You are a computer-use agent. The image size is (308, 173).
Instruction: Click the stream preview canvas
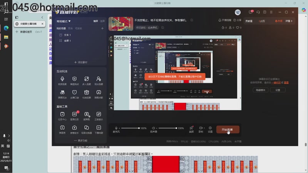(175, 73)
